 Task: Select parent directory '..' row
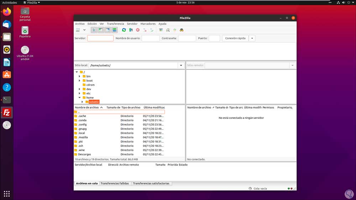point(119,112)
